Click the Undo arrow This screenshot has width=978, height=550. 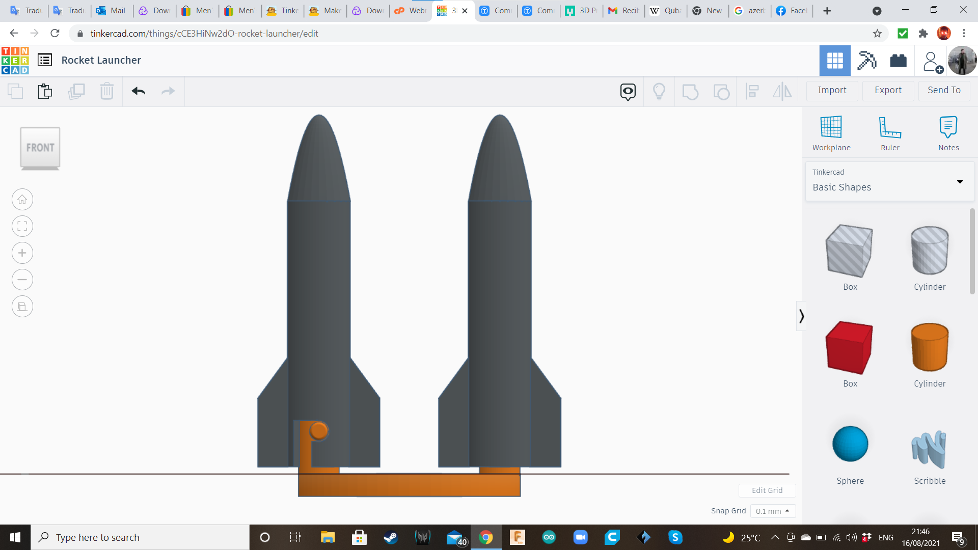(138, 91)
